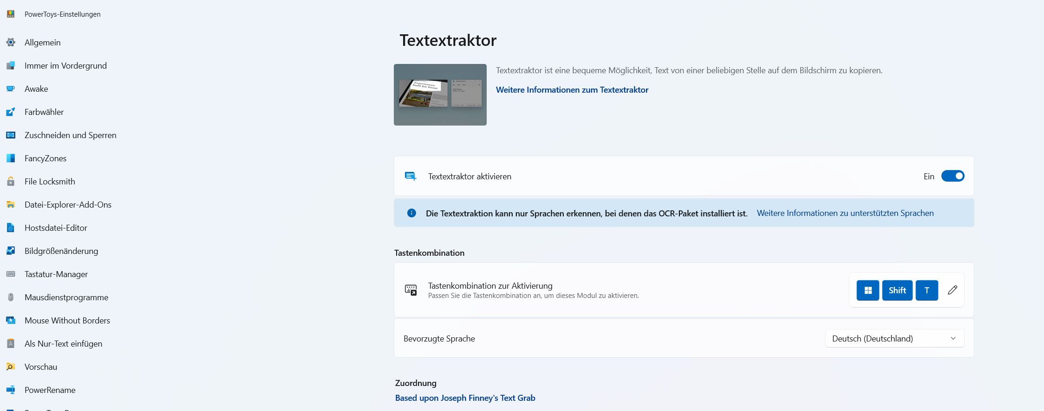Click the Allgemein gear icon
Viewport: 1044px width, 411px height.
11,43
